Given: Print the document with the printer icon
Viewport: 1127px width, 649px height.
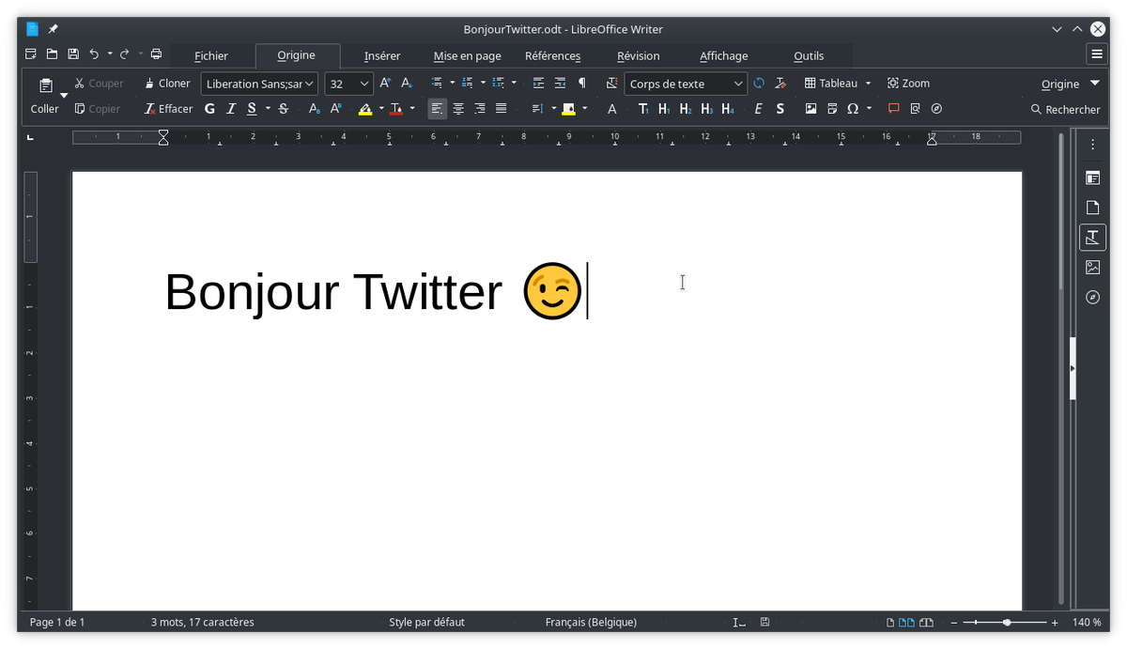Looking at the screenshot, I should pyautogui.click(x=157, y=54).
